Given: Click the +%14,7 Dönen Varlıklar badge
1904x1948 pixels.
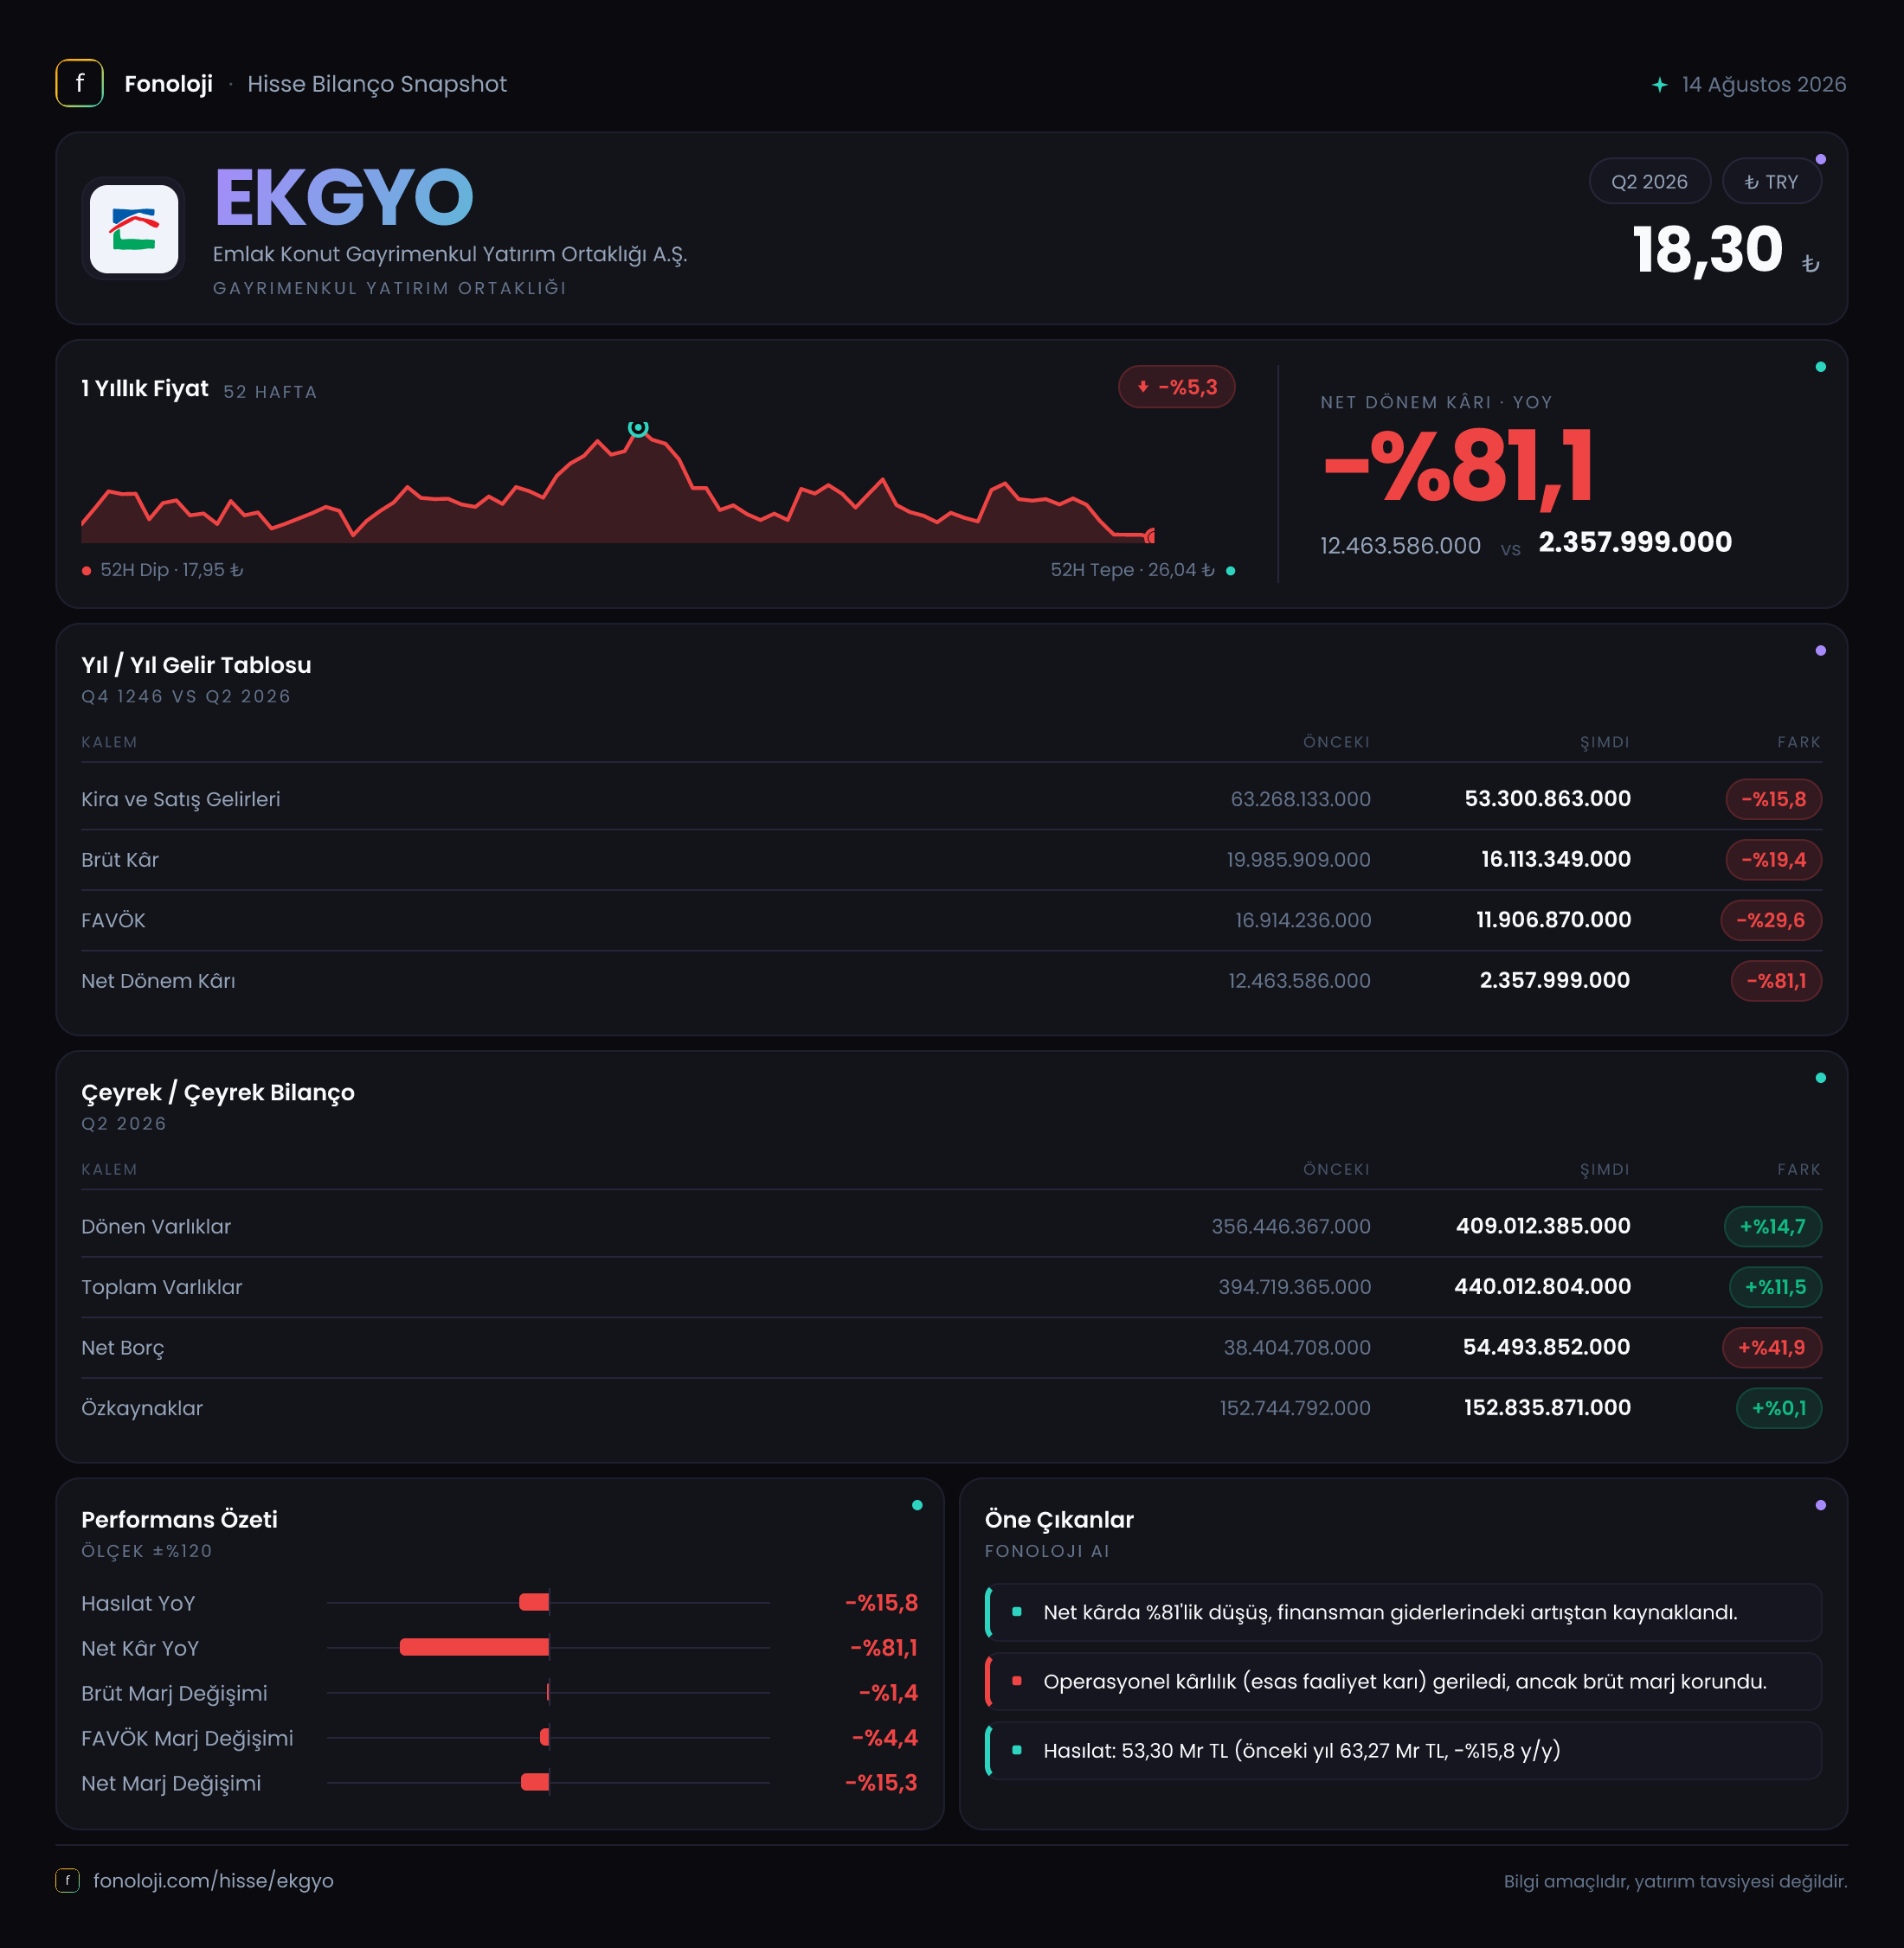Looking at the screenshot, I should (1772, 1227).
